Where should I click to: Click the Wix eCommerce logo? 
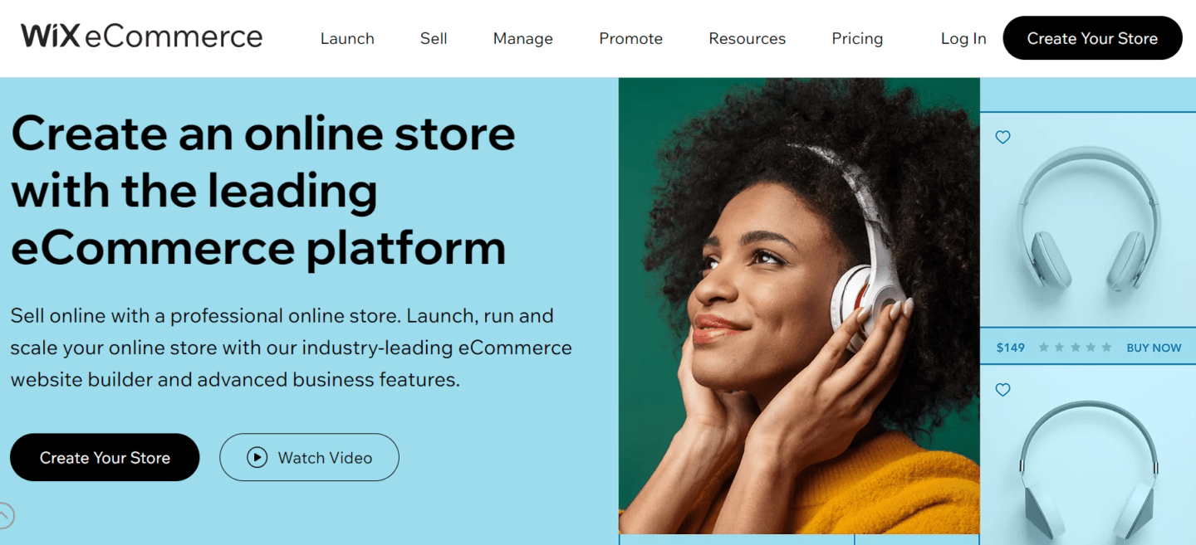142,36
